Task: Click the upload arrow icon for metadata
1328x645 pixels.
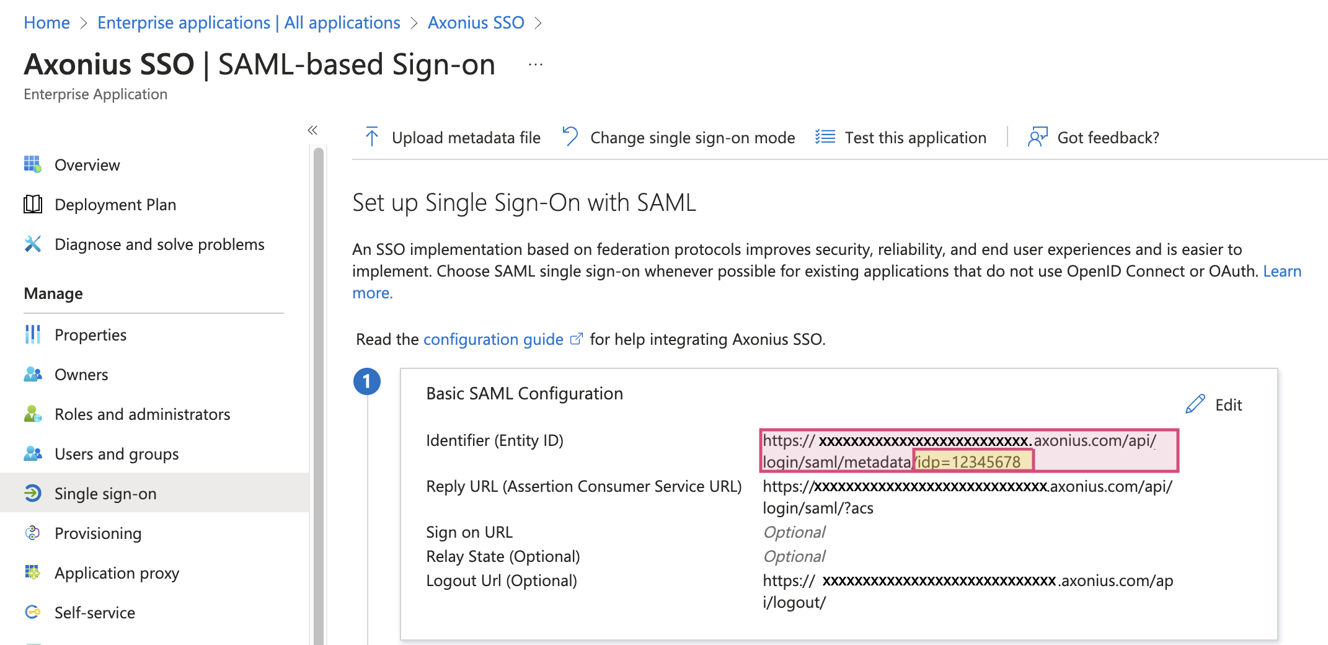Action: tap(372, 136)
